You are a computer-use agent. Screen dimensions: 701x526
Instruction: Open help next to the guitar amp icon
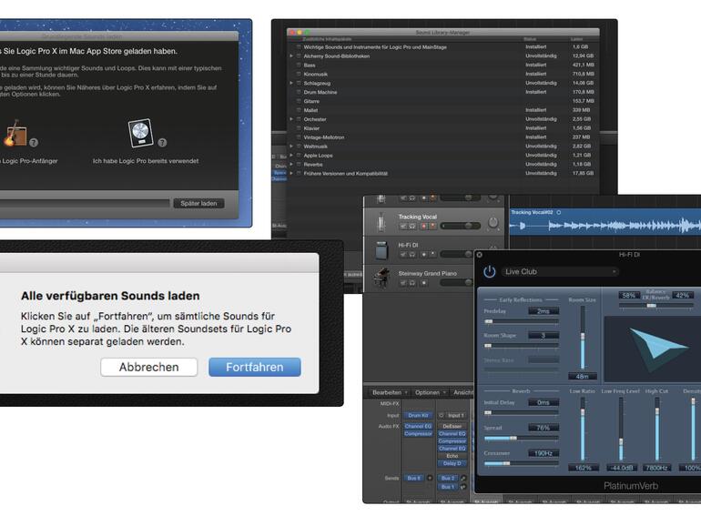tap(34, 143)
